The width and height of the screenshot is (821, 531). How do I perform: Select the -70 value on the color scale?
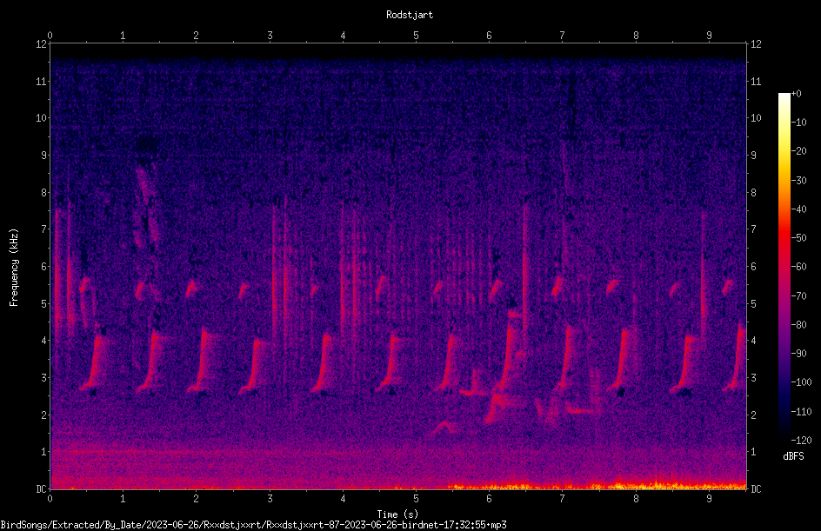[798, 296]
